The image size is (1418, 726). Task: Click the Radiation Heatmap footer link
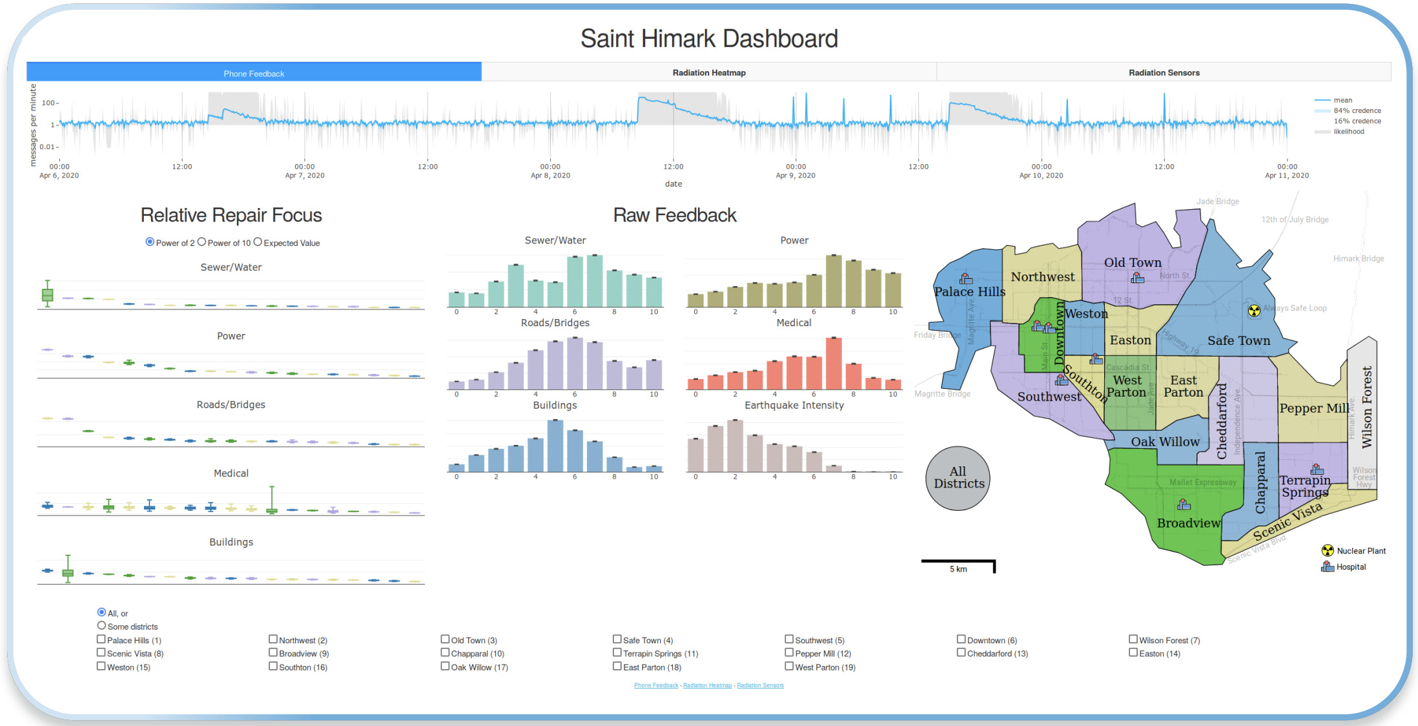[x=708, y=685]
